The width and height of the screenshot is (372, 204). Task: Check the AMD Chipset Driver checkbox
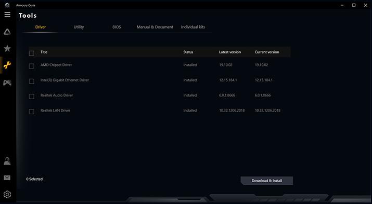(32, 66)
